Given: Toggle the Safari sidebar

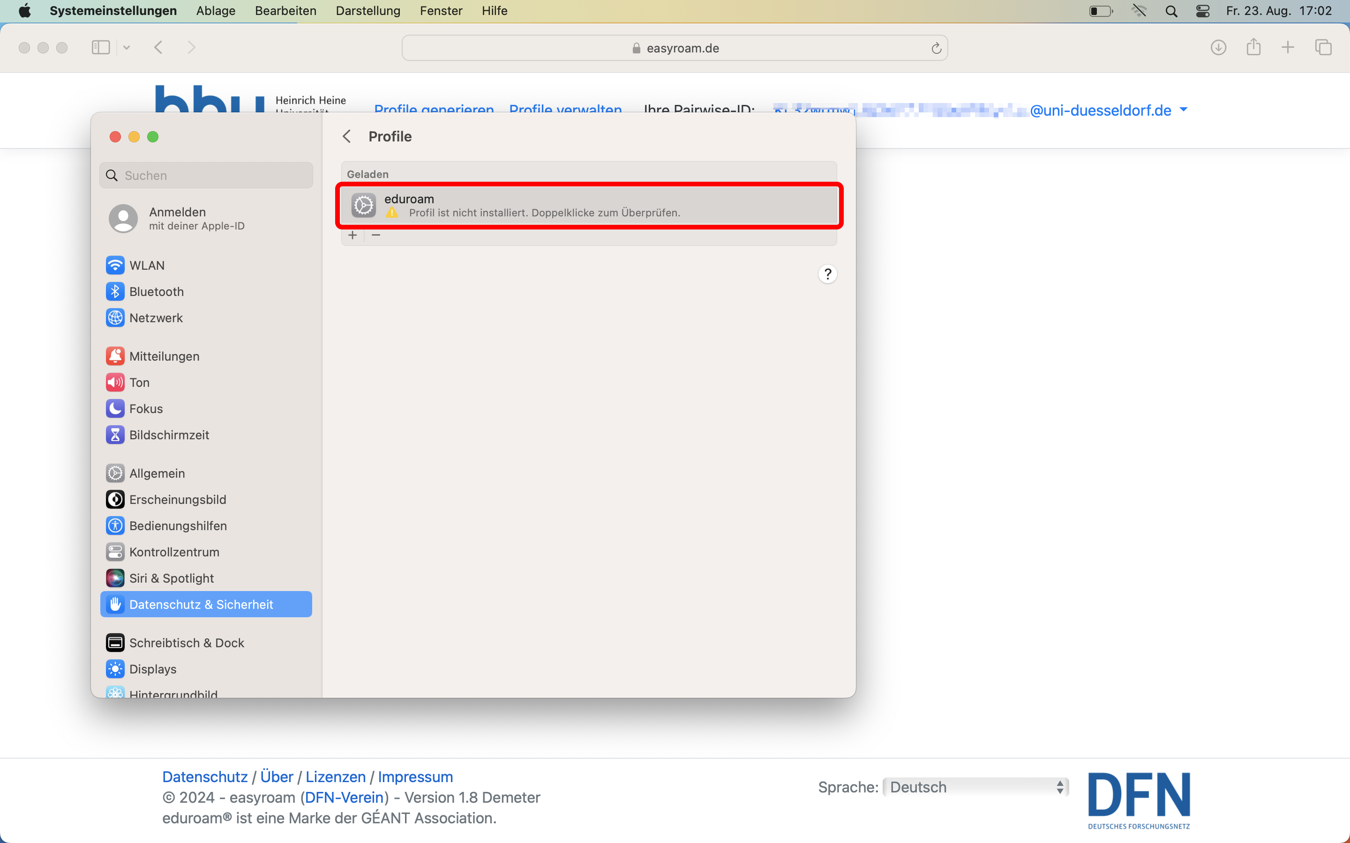Looking at the screenshot, I should pyautogui.click(x=100, y=47).
